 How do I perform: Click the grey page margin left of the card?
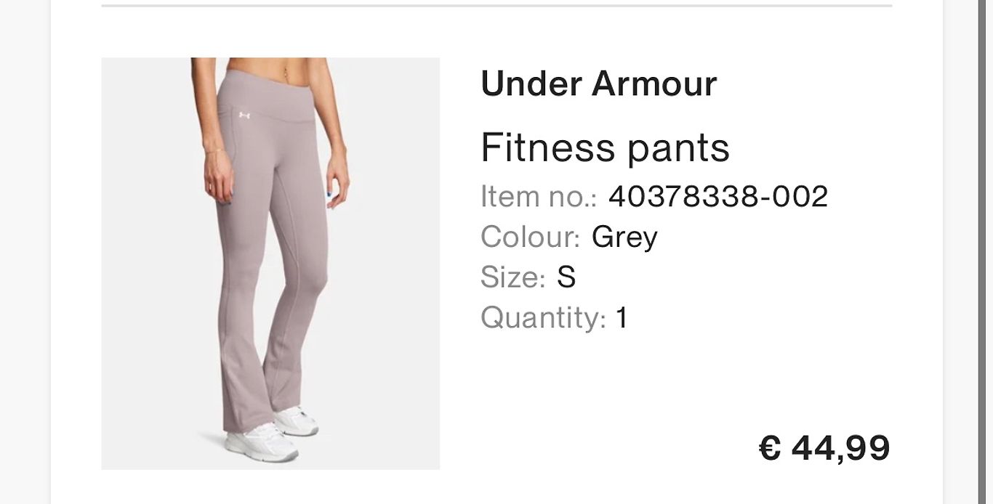click(x=25, y=252)
